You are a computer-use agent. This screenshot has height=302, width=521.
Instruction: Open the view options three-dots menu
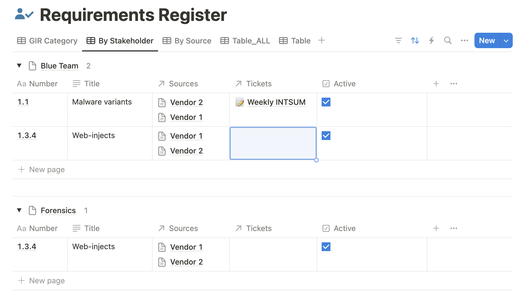[464, 41]
